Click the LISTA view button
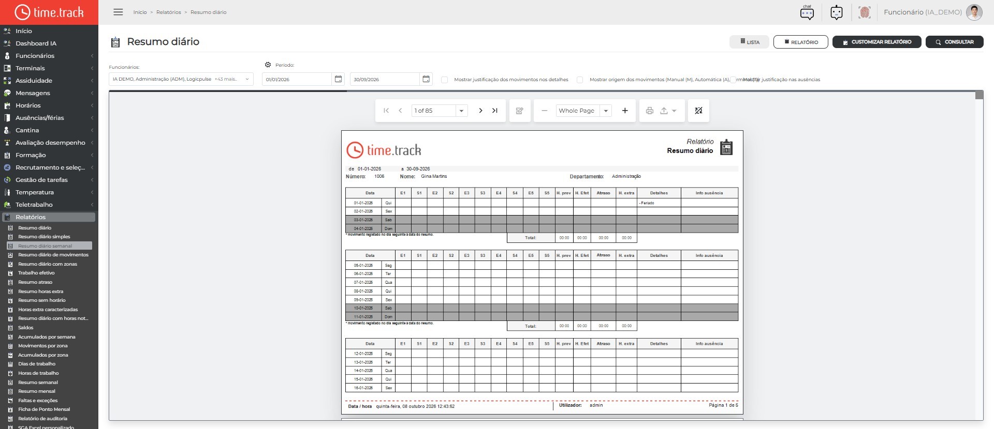The width and height of the screenshot is (994, 429). coord(750,42)
